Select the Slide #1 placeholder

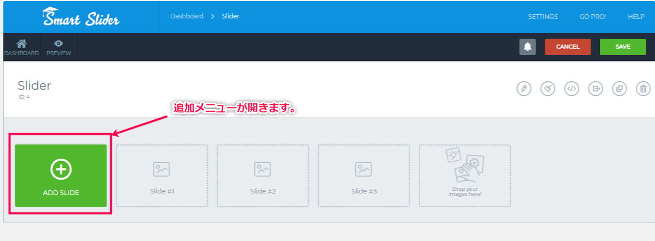tap(162, 176)
